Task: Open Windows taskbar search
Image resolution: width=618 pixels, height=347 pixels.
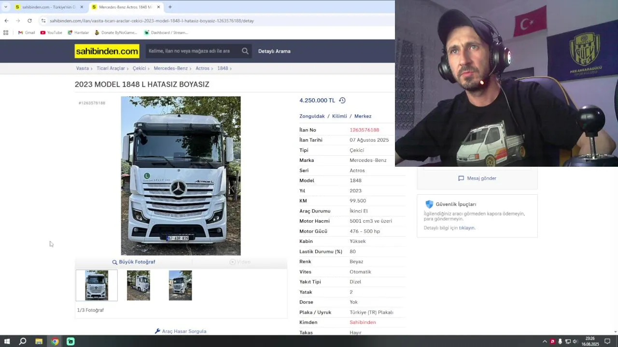Action: point(23,341)
